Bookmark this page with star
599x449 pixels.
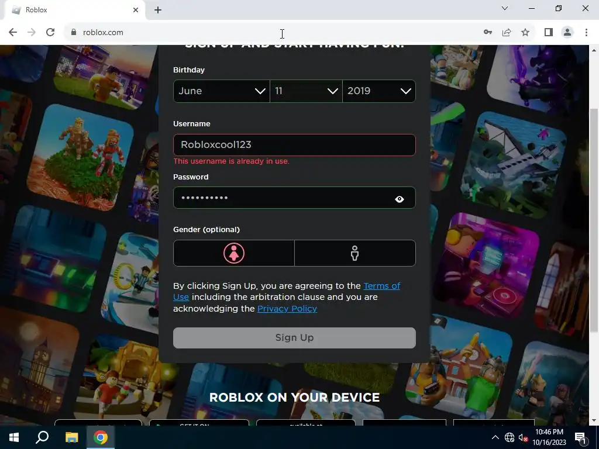coord(525,33)
